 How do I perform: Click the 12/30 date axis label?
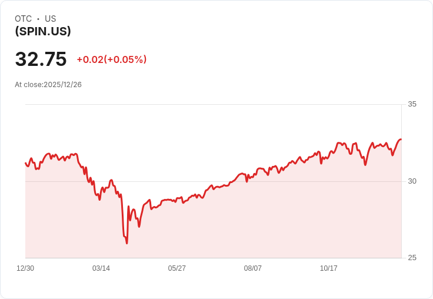25,268
